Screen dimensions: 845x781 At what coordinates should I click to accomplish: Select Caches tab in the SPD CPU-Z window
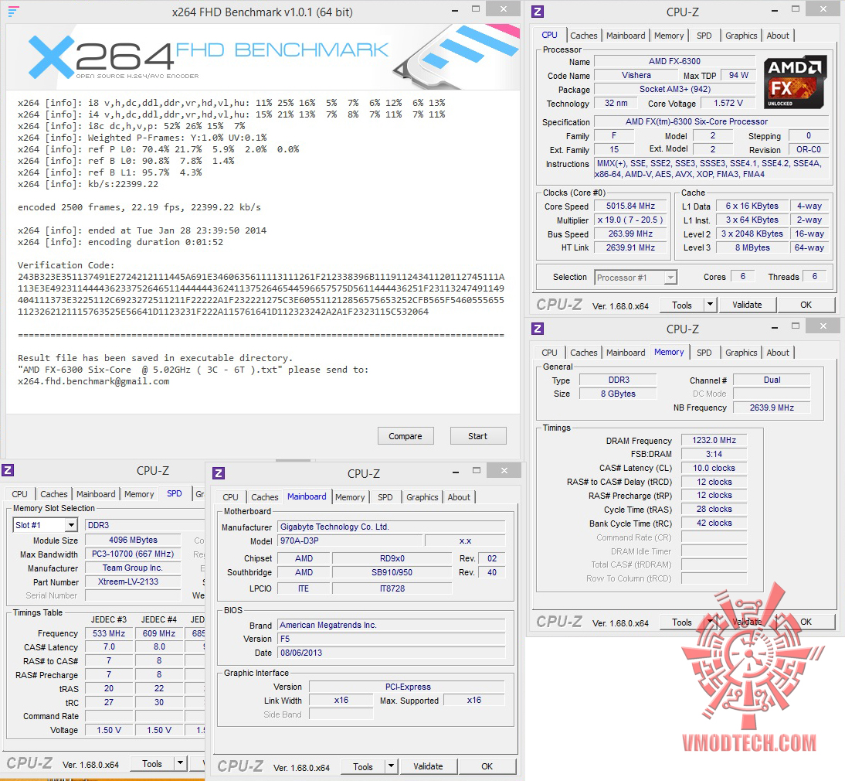54,494
